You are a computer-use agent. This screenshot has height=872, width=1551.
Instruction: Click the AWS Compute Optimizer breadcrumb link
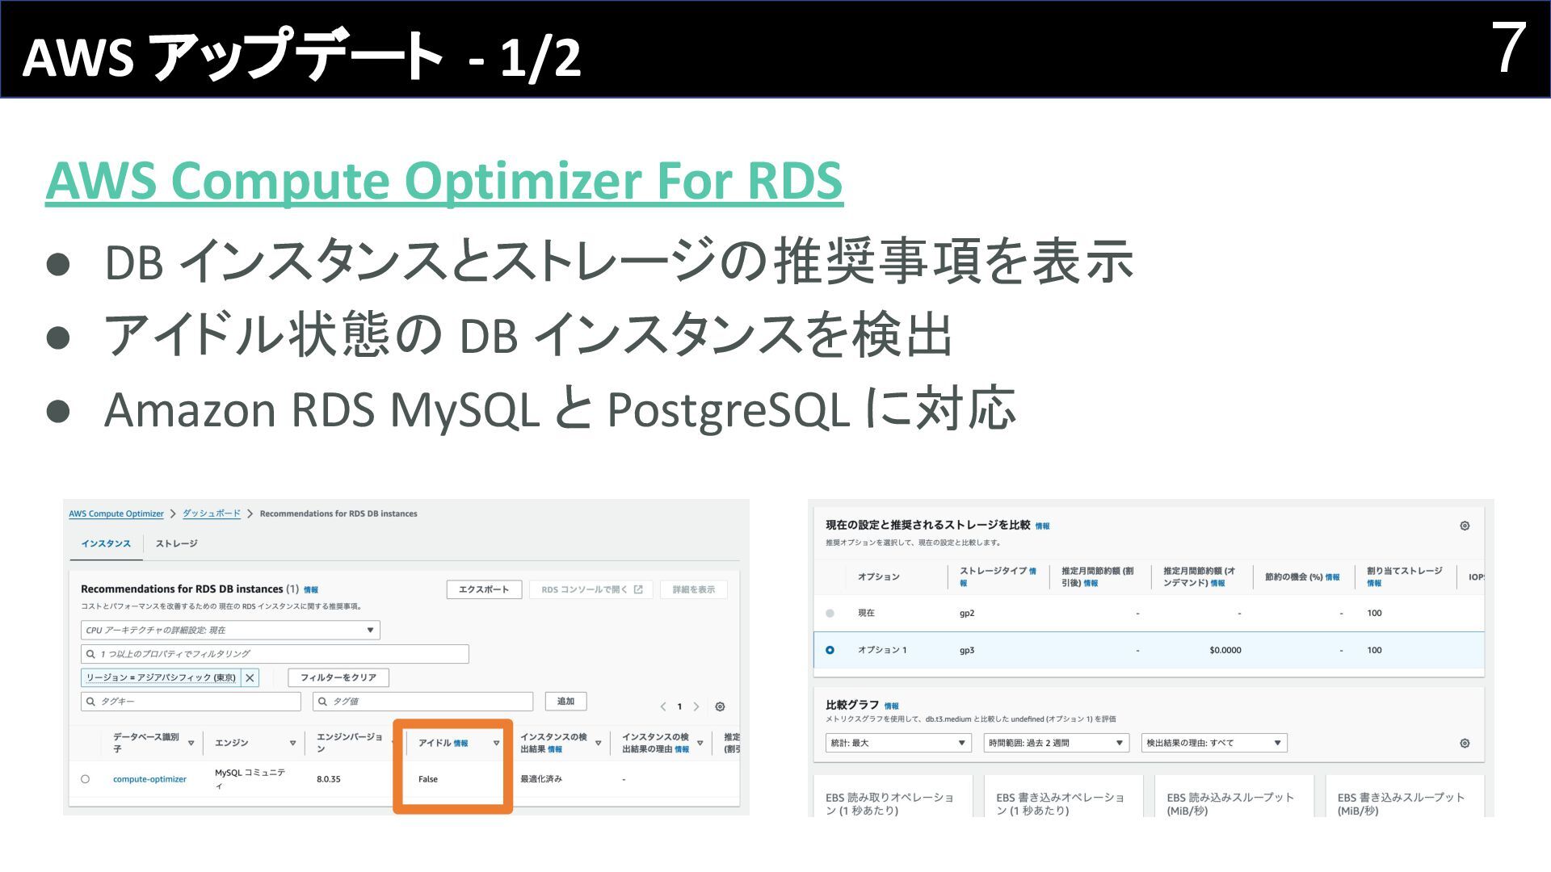click(x=116, y=514)
